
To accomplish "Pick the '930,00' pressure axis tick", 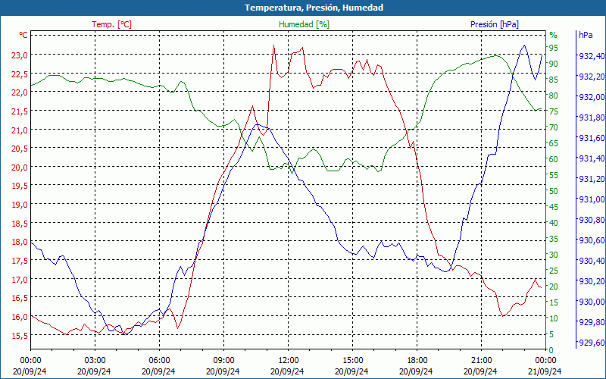I will point(591,302).
